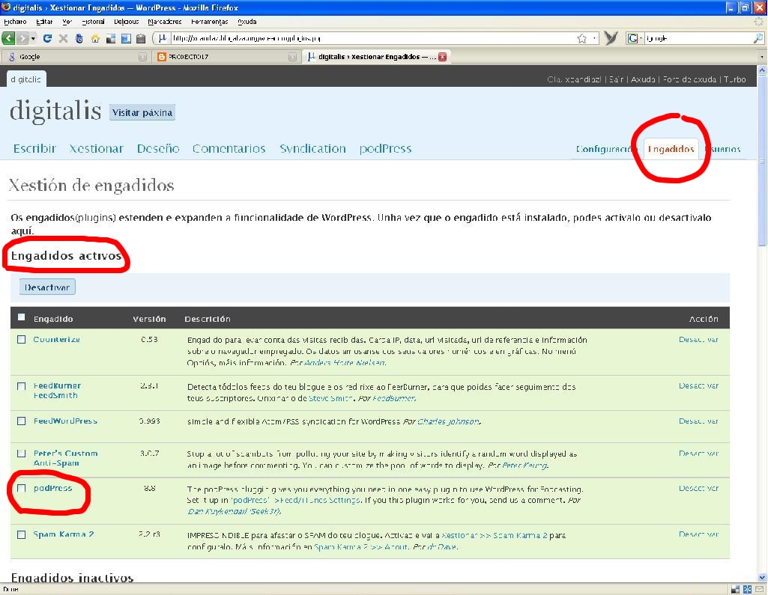The width and height of the screenshot is (768, 595).
Task: Select the Engadidos tab
Action: (671, 149)
